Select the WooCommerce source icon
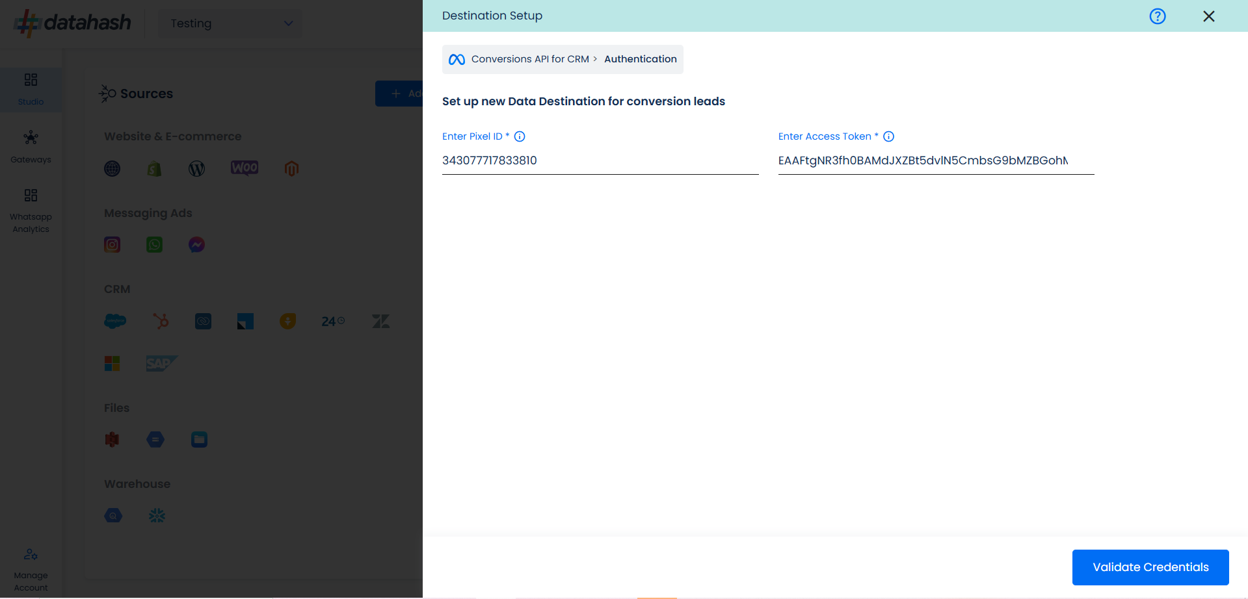1248x599 pixels. [x=245, y=168]
